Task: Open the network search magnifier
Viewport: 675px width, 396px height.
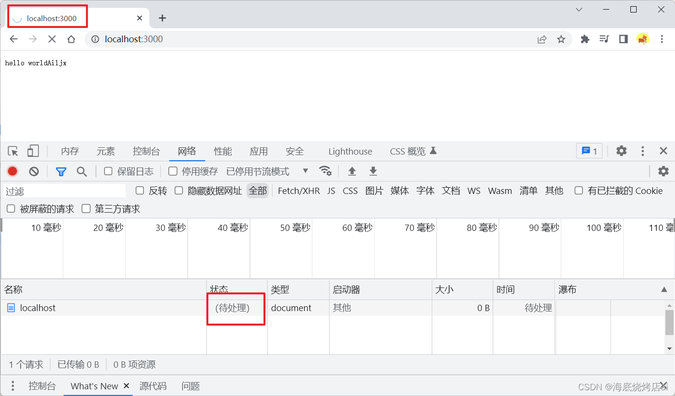Action: pos(82,171)
